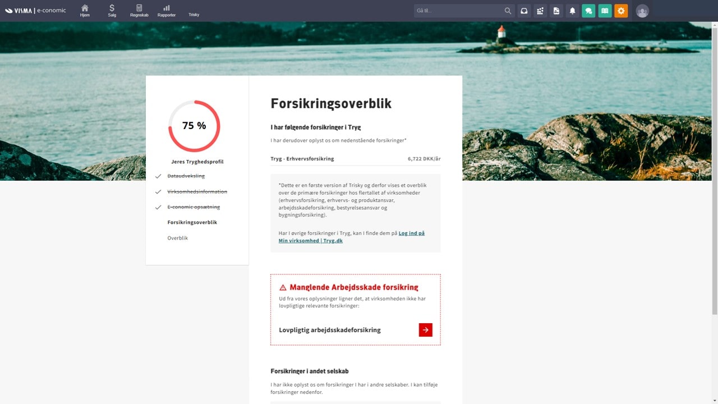Click the warning triangle icon

(283, 287)
